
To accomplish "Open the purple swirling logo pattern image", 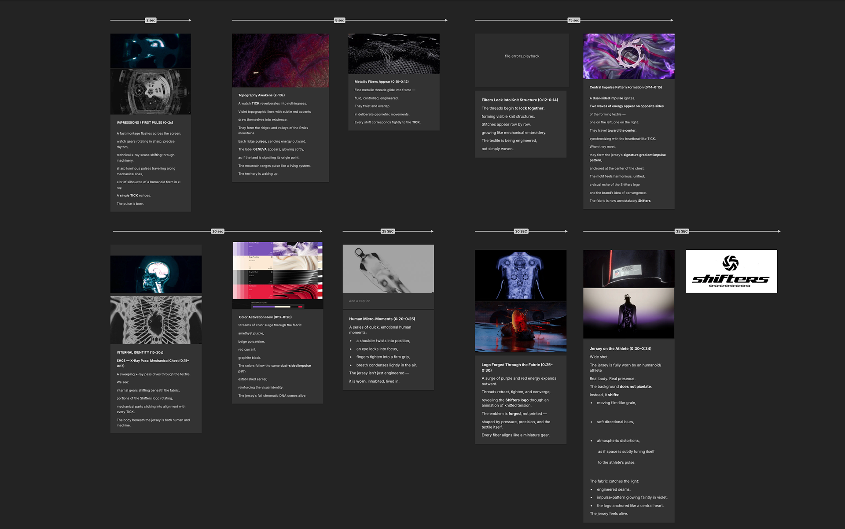I will [628, 56].
